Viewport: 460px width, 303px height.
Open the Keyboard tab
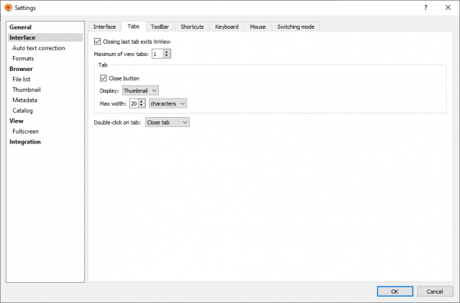click(x=227, y=27)
